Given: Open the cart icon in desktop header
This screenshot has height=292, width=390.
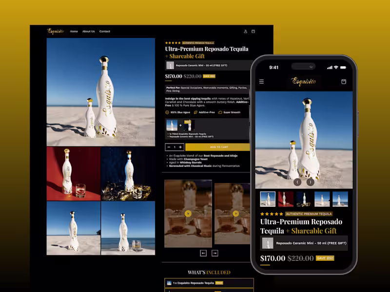Looking at the screenshot, I should click(x=253, y=32).
